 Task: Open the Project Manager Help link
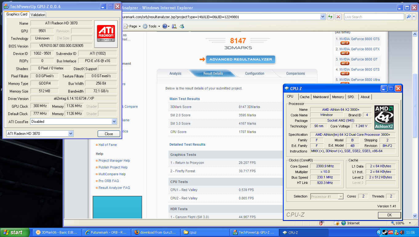click(114, 160)
